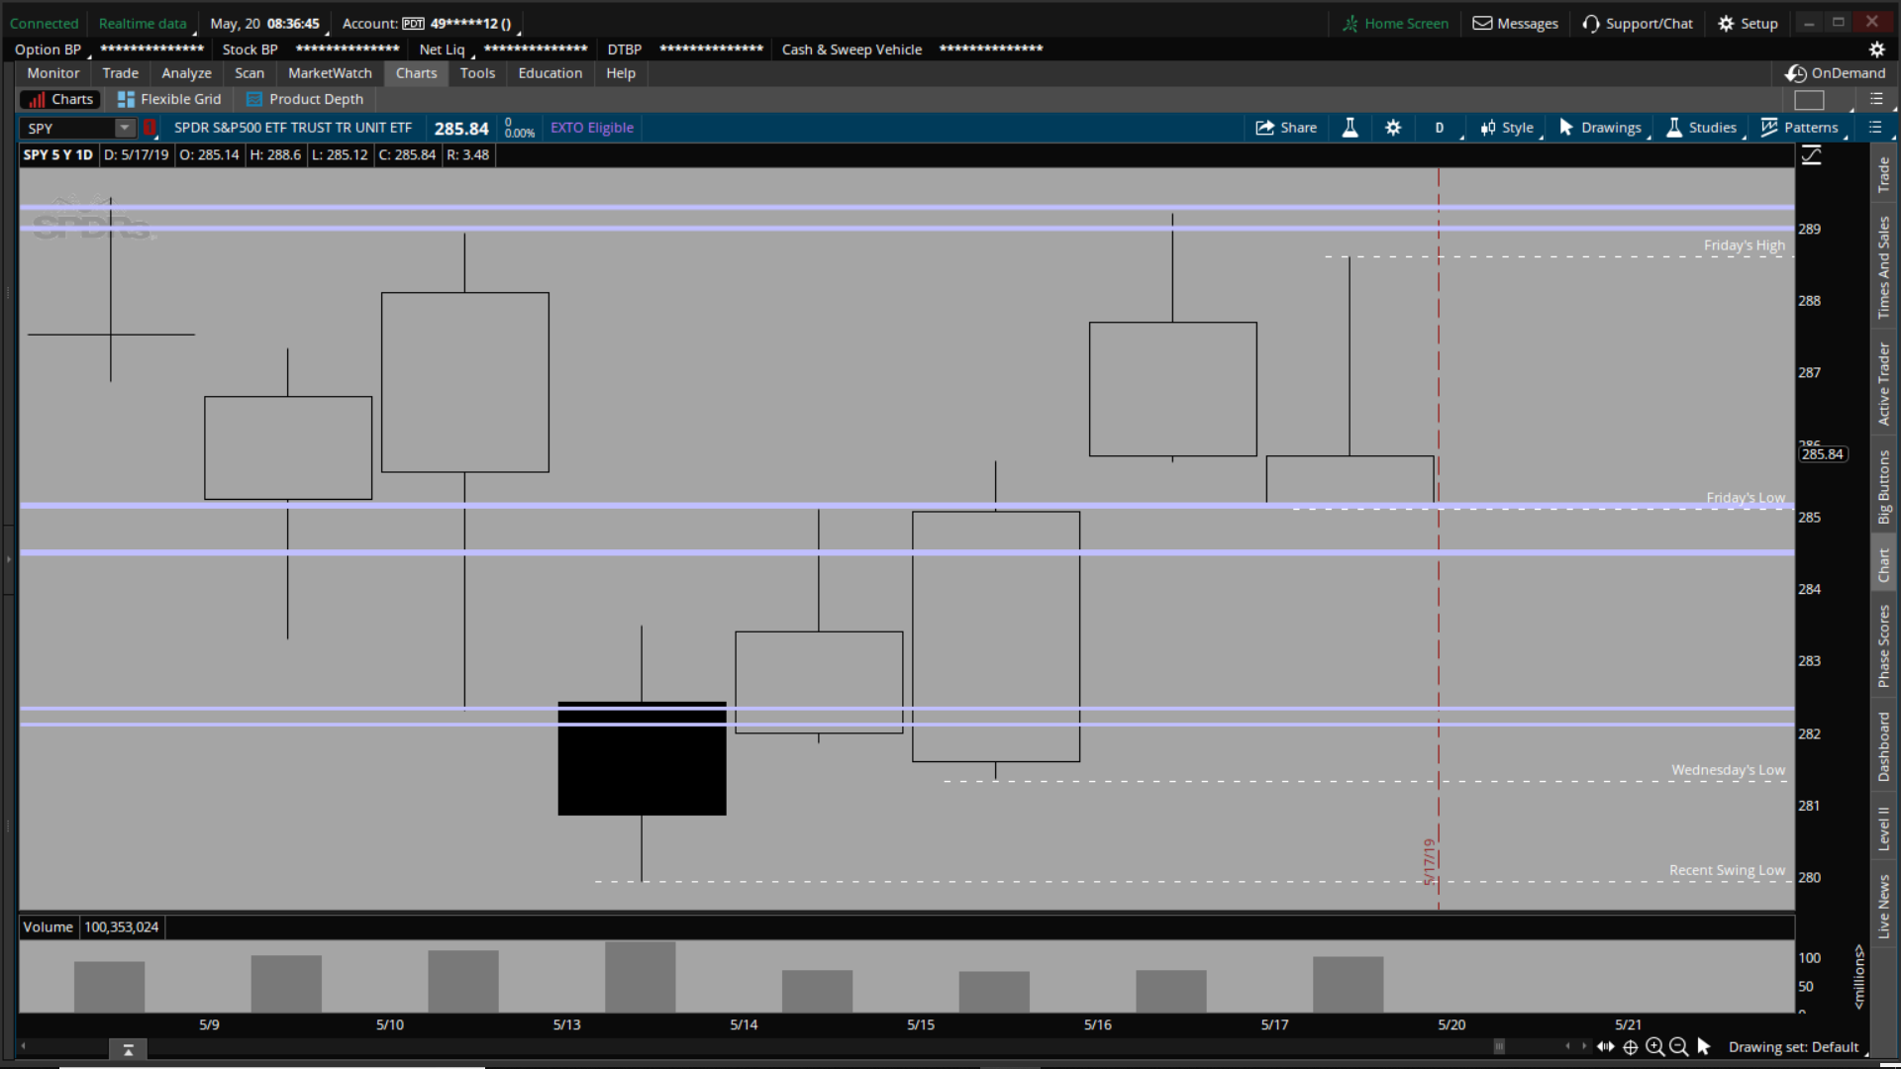
Task: Open Live News sidebar tab
Action: (x=1883, y=906)
